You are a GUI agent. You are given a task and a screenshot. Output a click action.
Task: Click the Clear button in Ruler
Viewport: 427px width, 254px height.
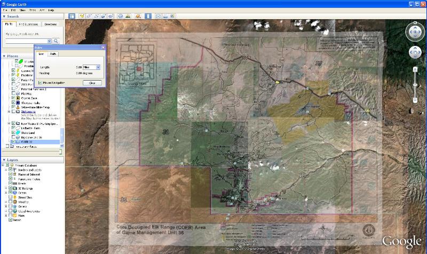pos(92,83)
